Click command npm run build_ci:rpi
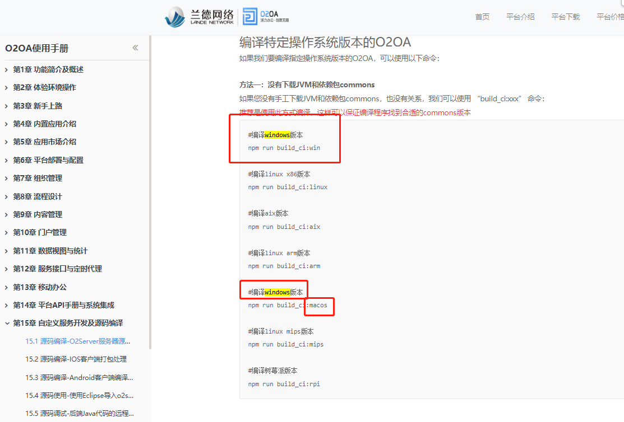 284,385
